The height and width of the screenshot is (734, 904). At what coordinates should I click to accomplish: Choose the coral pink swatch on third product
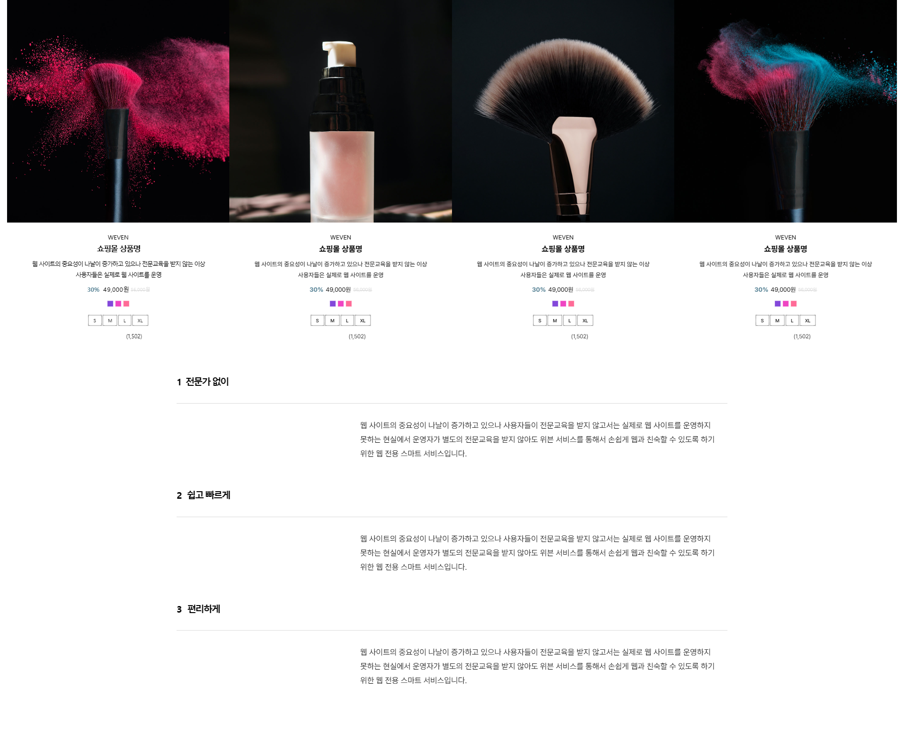click(x=571, y=304)
